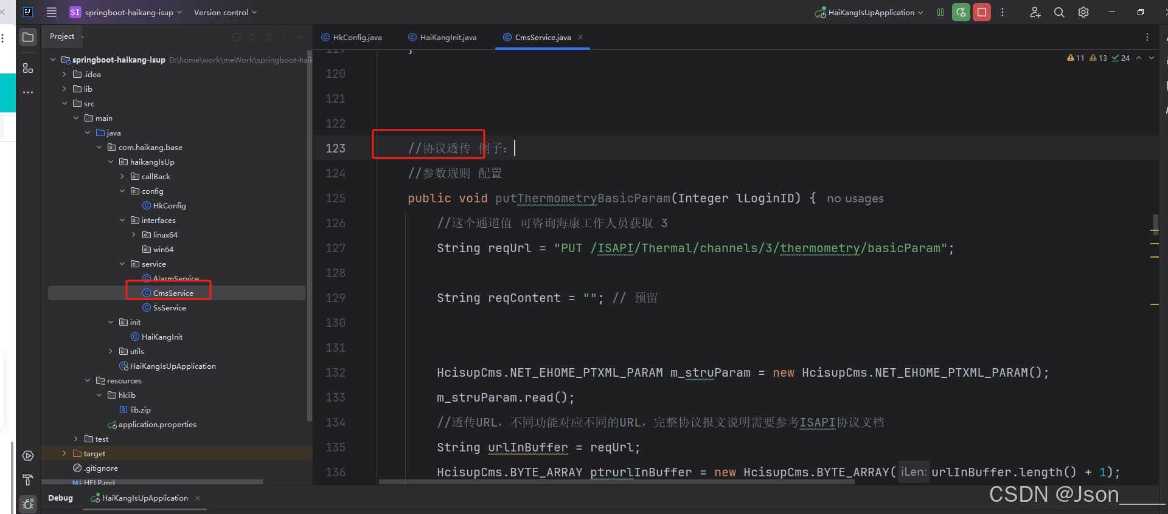The width and height of the screenshot is (1168, 514).
Task: Collapse the com.haikang.base package
Action: pos(99,147)
